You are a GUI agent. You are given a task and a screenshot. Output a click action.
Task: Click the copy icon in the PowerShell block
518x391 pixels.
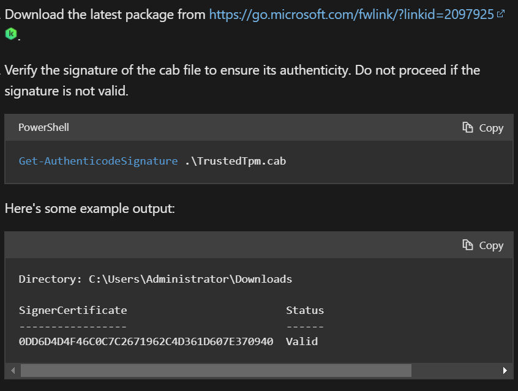coord(468,127)
